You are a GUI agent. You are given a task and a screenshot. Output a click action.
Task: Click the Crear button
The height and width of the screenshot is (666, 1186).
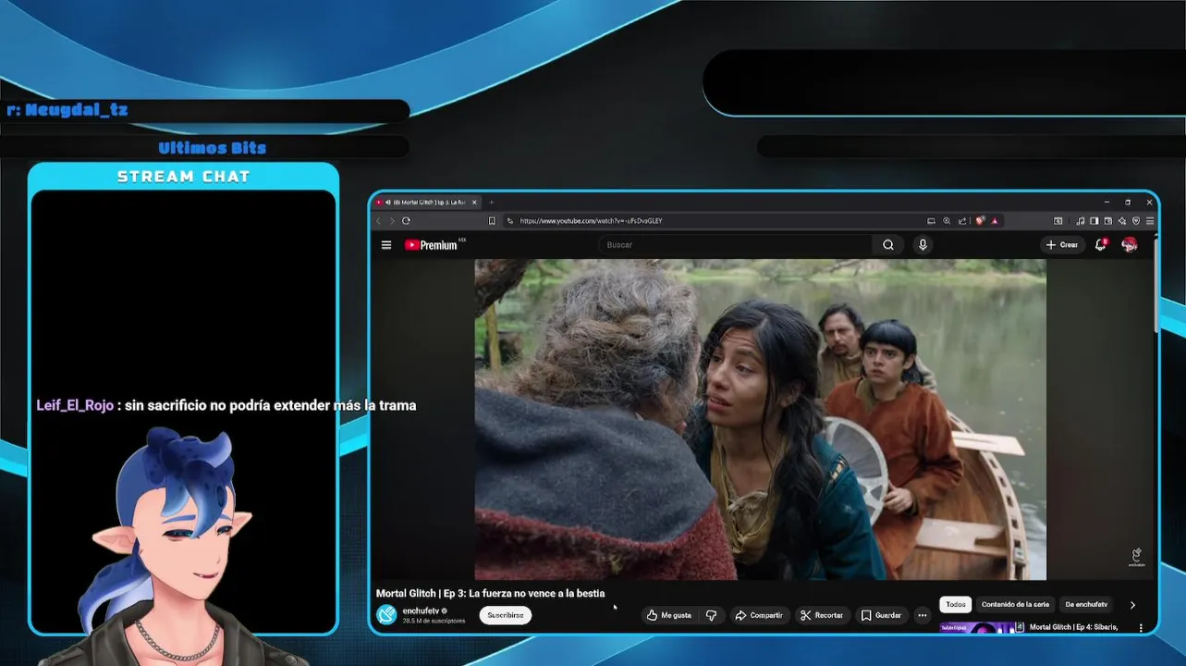click(1062, 245)
